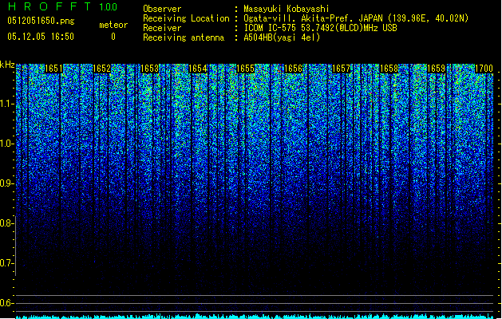This screenshot has height=319, width=502.
Task: Click time marker 1700
Action: tap(484, 69)
